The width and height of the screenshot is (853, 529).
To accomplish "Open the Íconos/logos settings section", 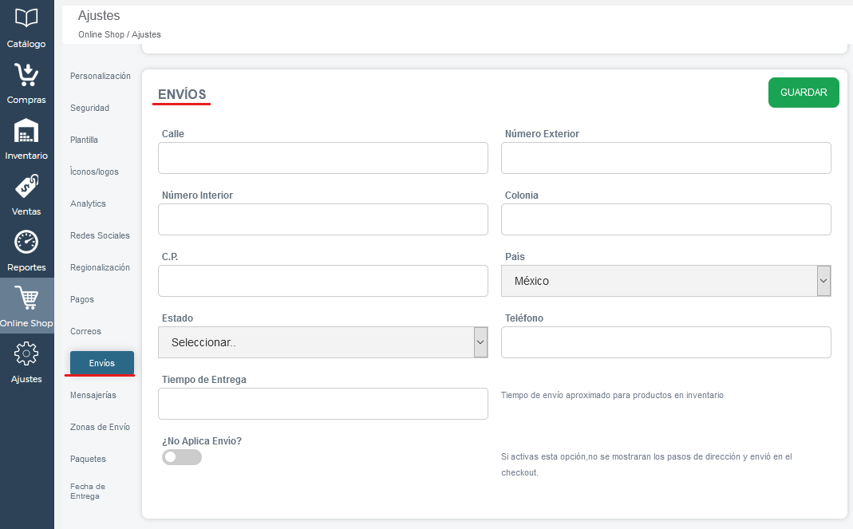I will pos(94,172).
